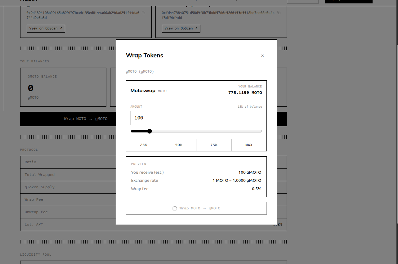
Task: Copy the 0x9d4894 contract address
Action: pyautogui.click(x=143, y=13)
